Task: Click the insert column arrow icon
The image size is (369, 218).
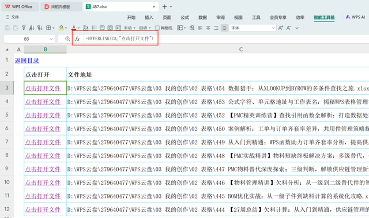Action: pyautogui.click(x=118, y=28)
